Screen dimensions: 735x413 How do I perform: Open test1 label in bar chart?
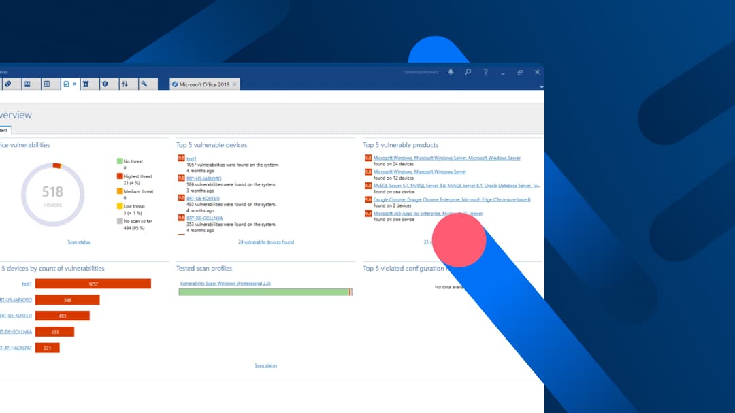pos(27,284)
